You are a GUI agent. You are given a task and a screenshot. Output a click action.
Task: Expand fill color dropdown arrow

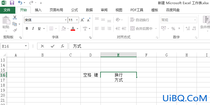68,28
